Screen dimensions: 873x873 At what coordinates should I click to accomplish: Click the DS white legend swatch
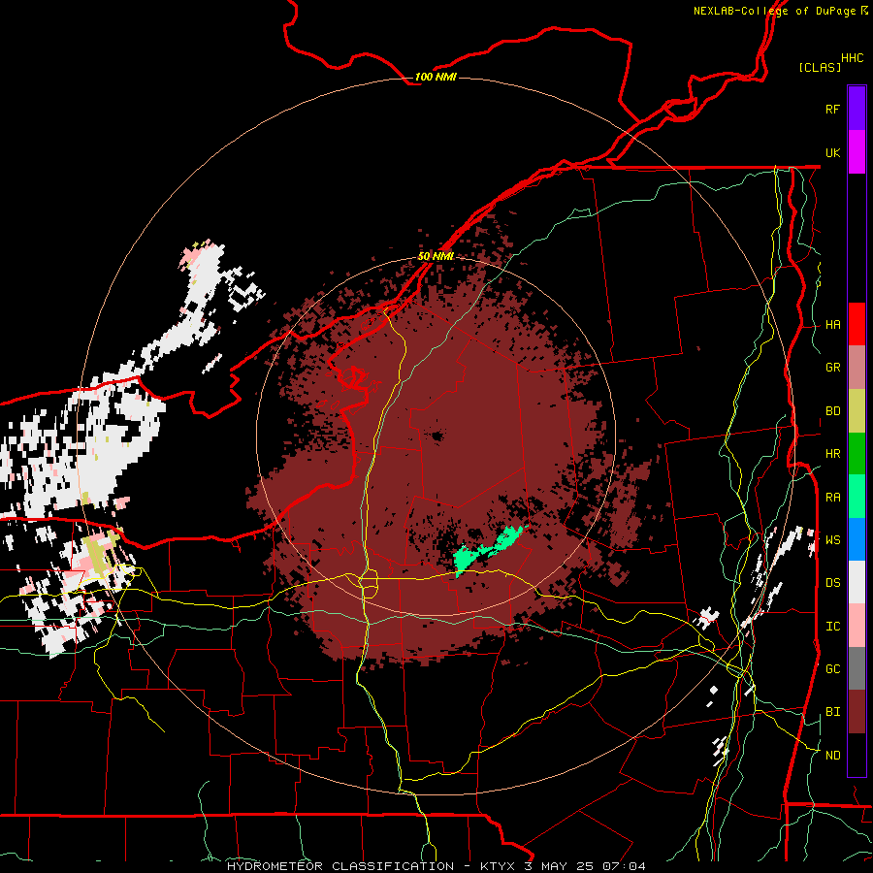(857, 582)
